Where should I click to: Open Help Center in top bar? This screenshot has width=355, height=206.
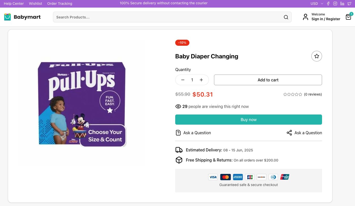pos(14,4)
